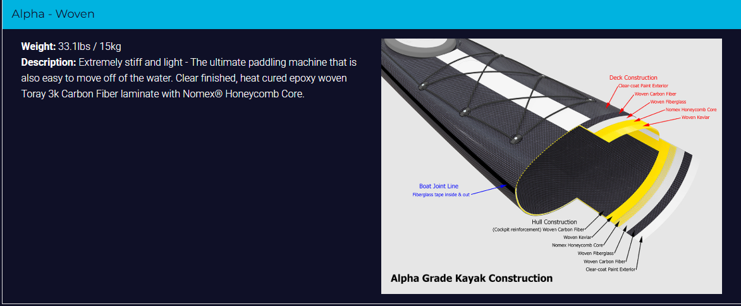The height and width of the screenshot is (306, 741).
Task: Click the red Woven Carbon Fiber deck label
Action: (x=655, y=94)
